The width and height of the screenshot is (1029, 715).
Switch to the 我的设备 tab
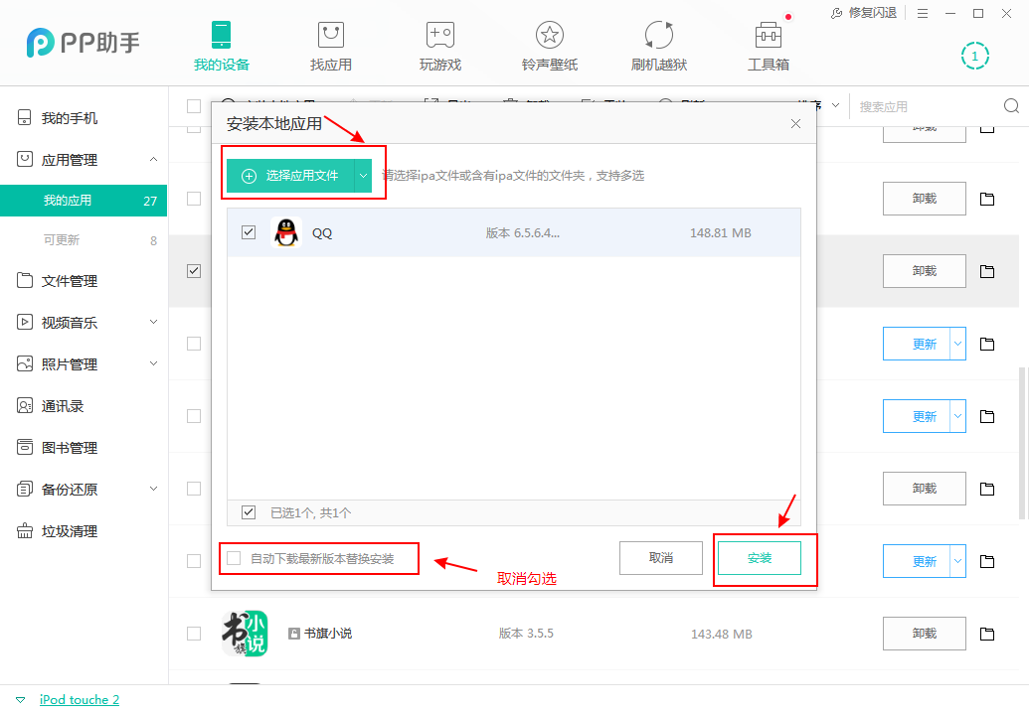[x=221, y=45]
